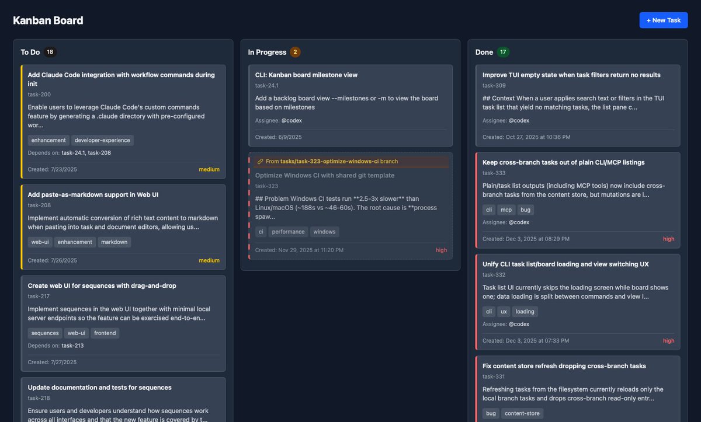This screenshot has width=701, height=422.
Task: Click the high priority label on task-333
Action: (668, 239)
